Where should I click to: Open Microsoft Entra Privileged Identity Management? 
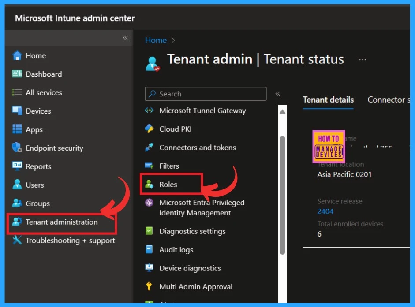[202, 208]
